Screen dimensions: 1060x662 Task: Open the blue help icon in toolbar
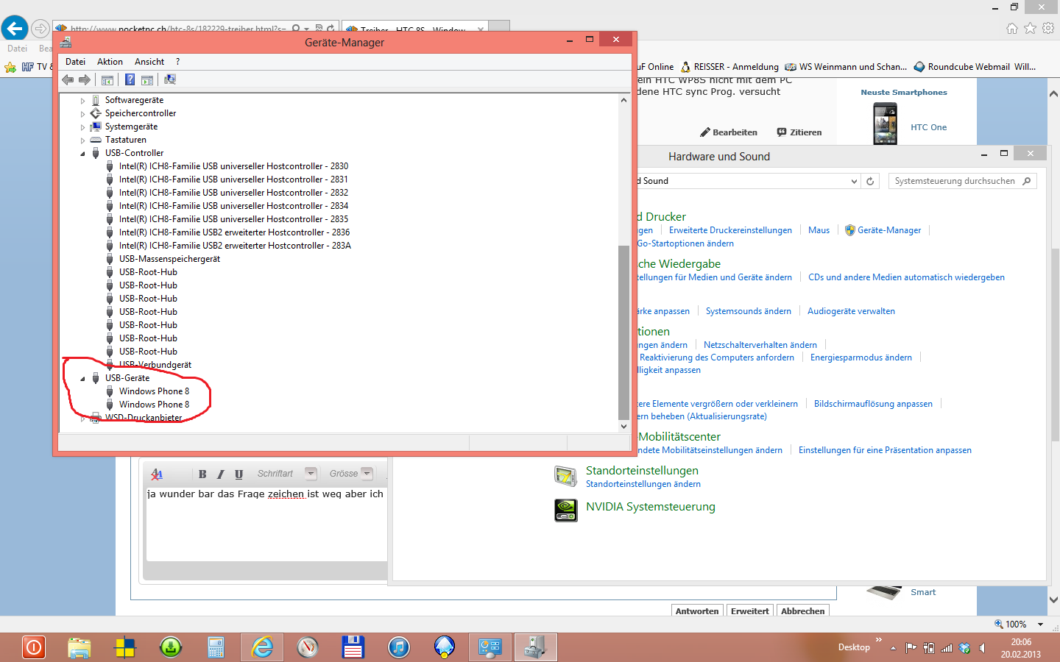130,79
